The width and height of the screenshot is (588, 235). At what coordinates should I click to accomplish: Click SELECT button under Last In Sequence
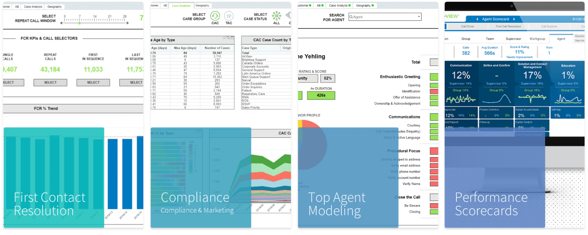coord(131,83)
